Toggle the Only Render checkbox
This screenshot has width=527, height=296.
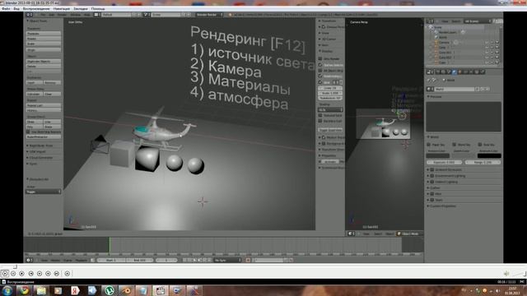pyautogui.click(x=320, y=58)
